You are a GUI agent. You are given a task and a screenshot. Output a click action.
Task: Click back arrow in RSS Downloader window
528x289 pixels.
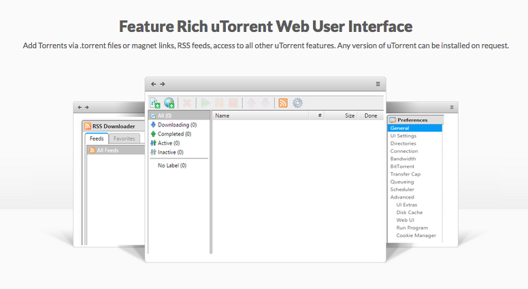point(80,107)
